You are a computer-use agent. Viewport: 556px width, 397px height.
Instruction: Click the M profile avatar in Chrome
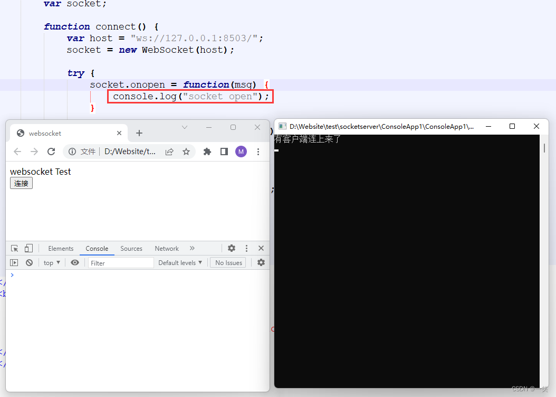[x=241, y=151]
